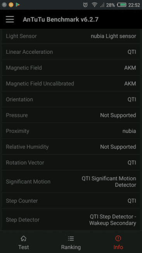Tap the gray circular notification icon
The width and height of the screenshot is (142, 253).
pyautogui.click(x=4, y=5)
